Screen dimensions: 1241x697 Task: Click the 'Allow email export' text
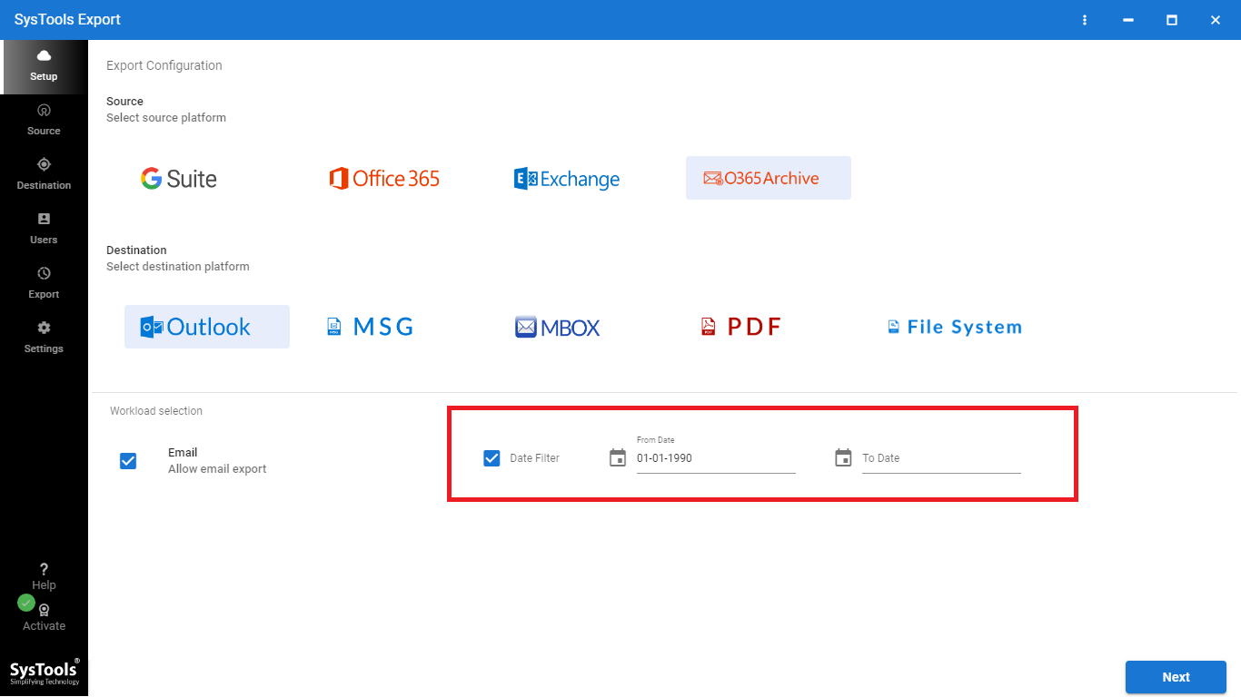click(x=217, y=469)
